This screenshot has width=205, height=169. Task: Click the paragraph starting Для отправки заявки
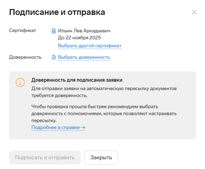(104, 92)
